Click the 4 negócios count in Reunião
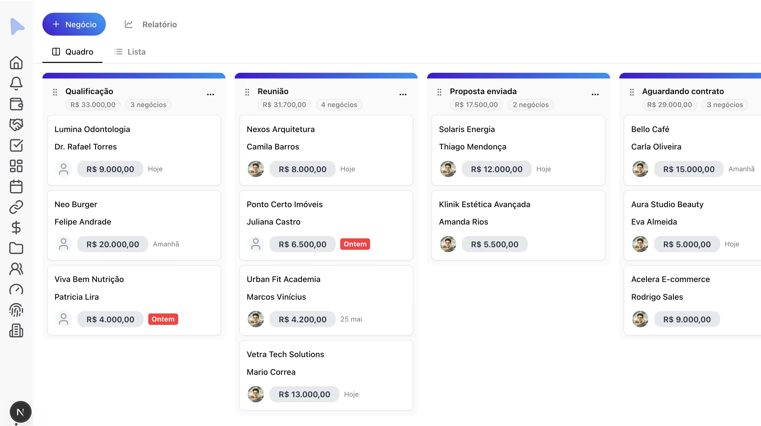The width and height of the screenshot is (761, 426). pos(339,105)
